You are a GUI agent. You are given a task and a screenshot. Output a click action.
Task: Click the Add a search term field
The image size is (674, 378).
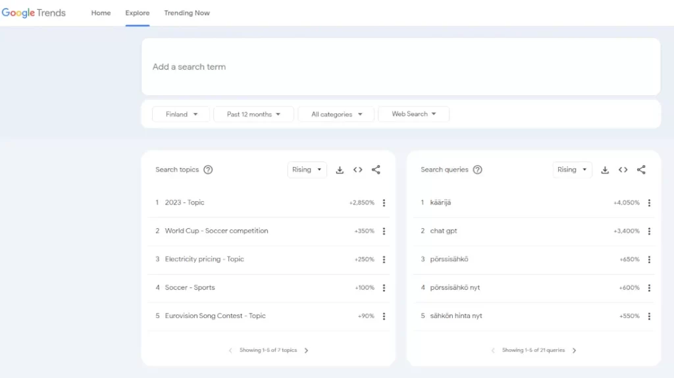(x=400, y=67)
